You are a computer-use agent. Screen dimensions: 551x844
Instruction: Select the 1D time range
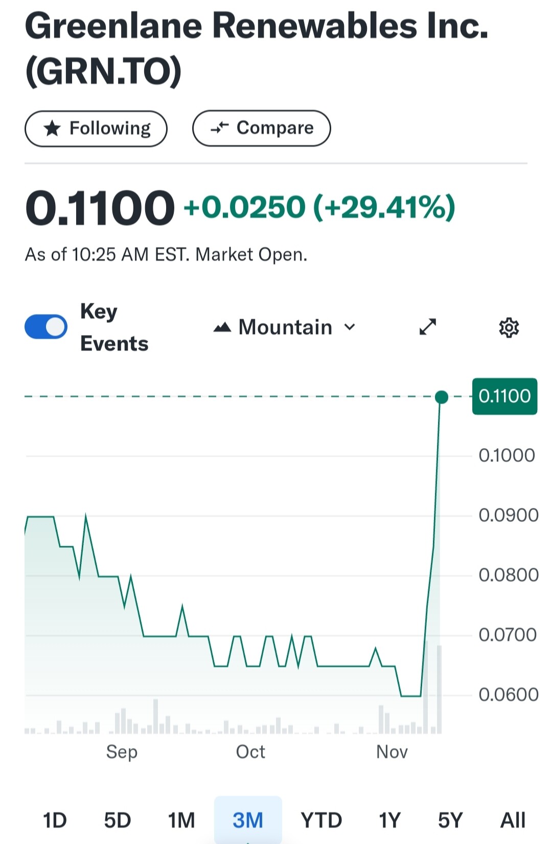click(55, 820)
